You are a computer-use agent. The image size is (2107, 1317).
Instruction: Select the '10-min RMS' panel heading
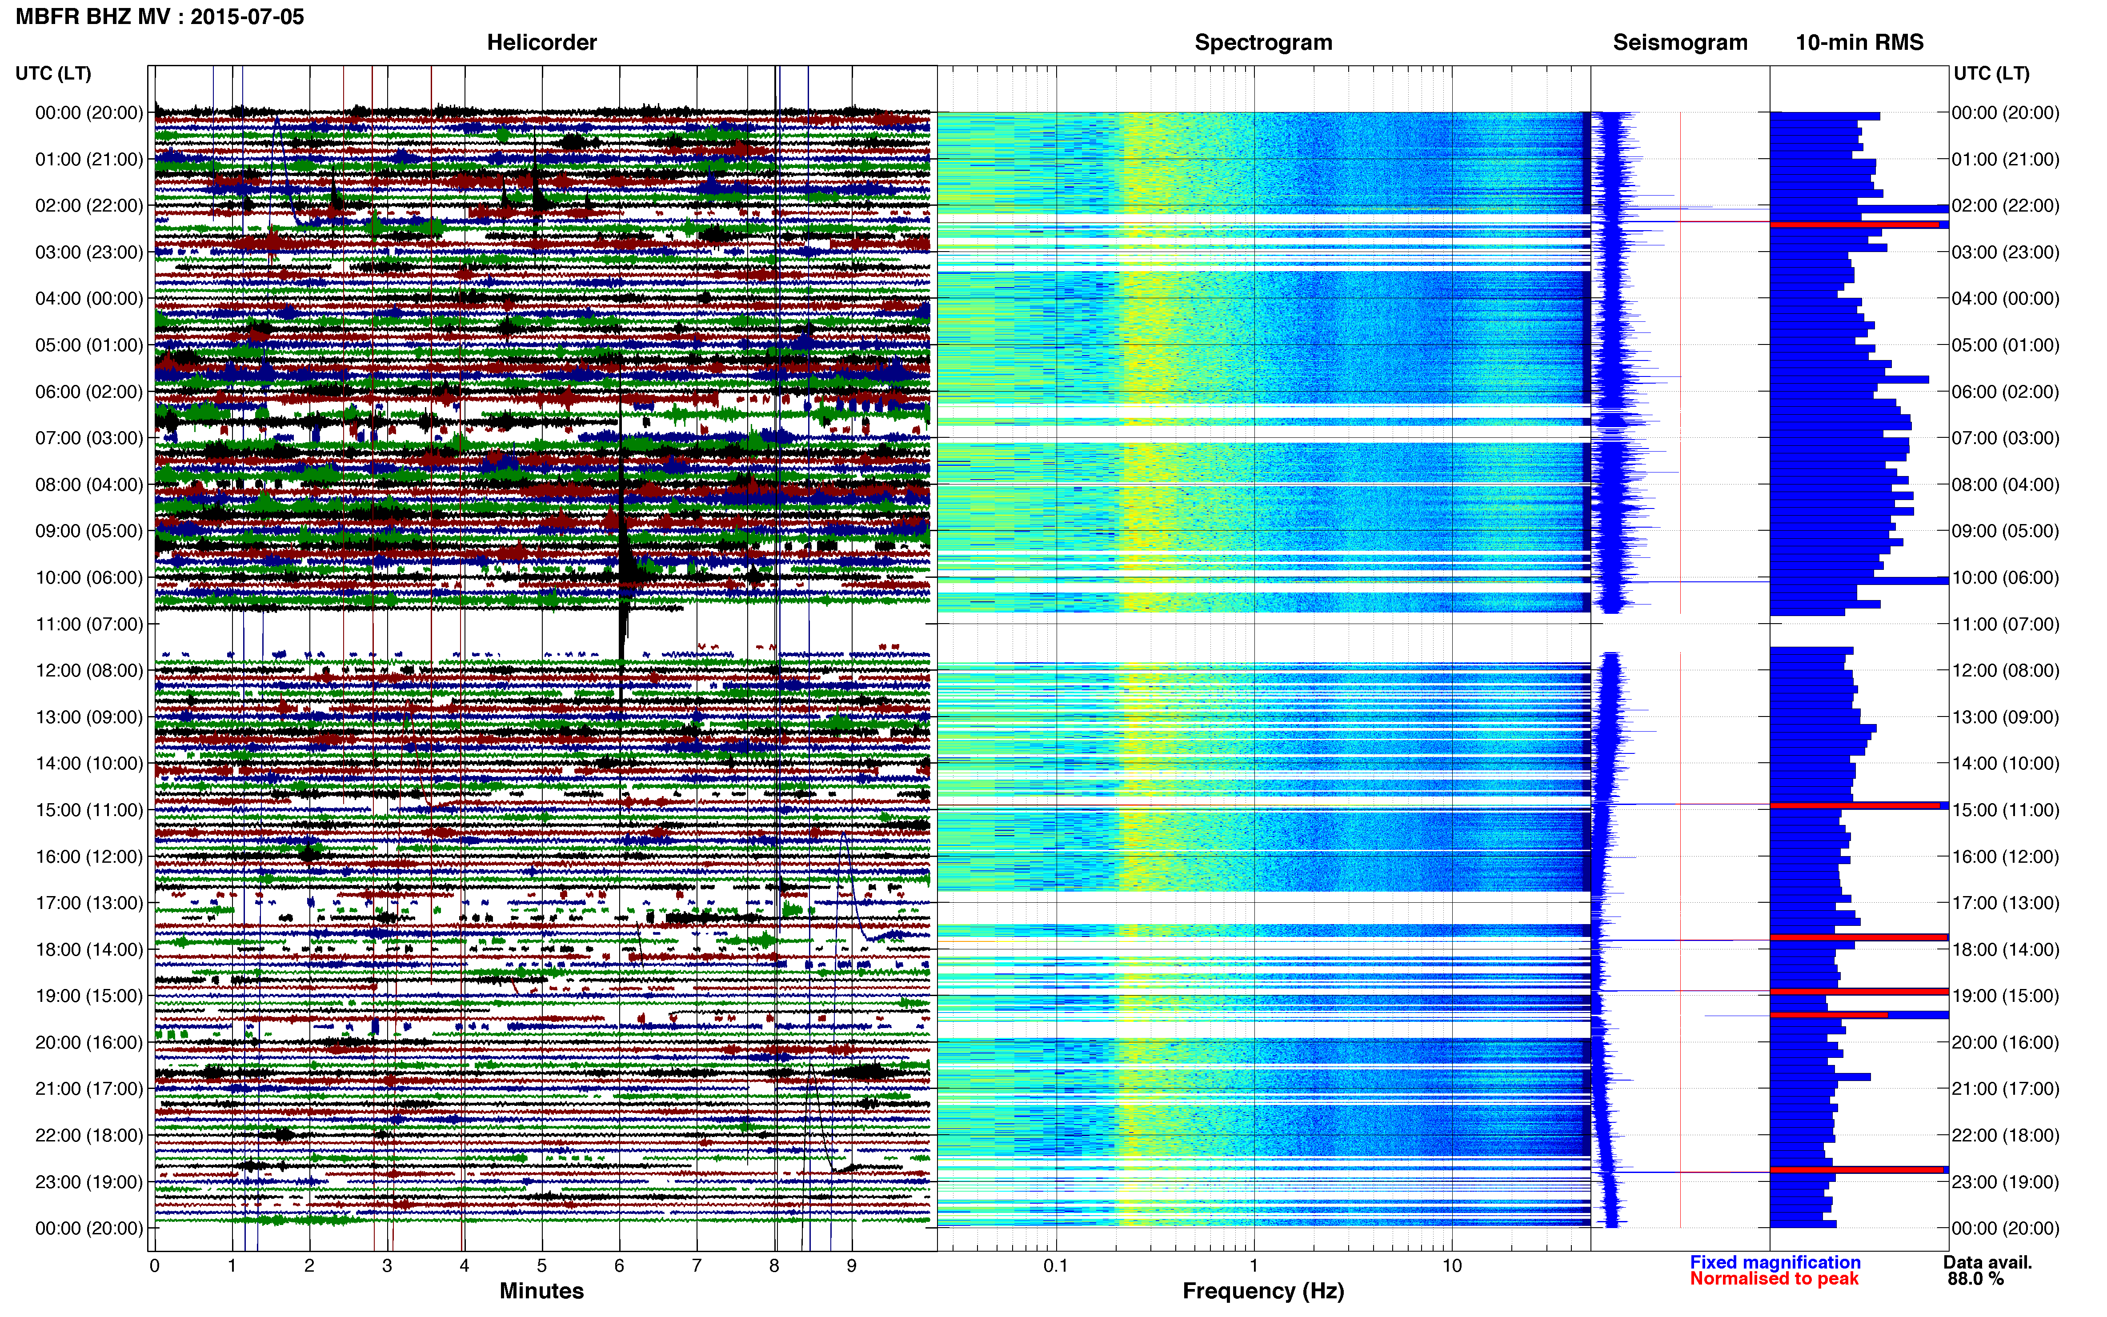click(x=1860, y=43)
